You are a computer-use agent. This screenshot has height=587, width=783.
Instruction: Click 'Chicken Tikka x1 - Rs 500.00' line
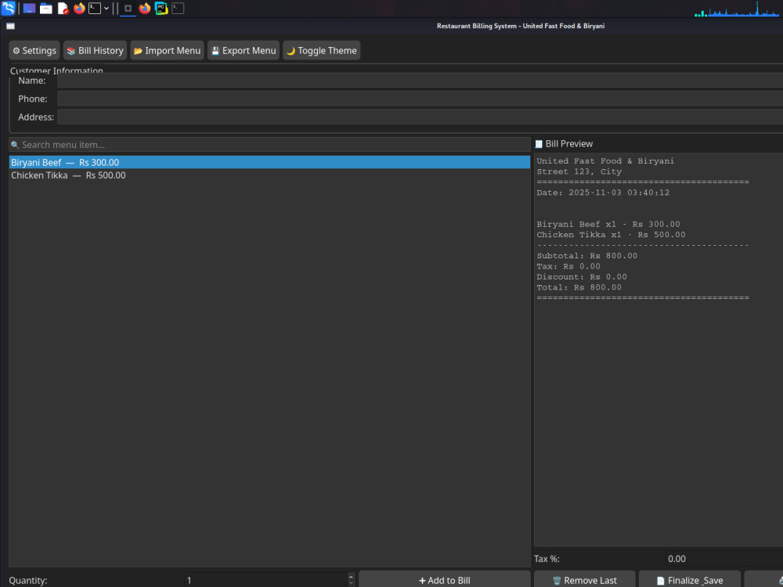pyautogui.click(x=611, y=235)
